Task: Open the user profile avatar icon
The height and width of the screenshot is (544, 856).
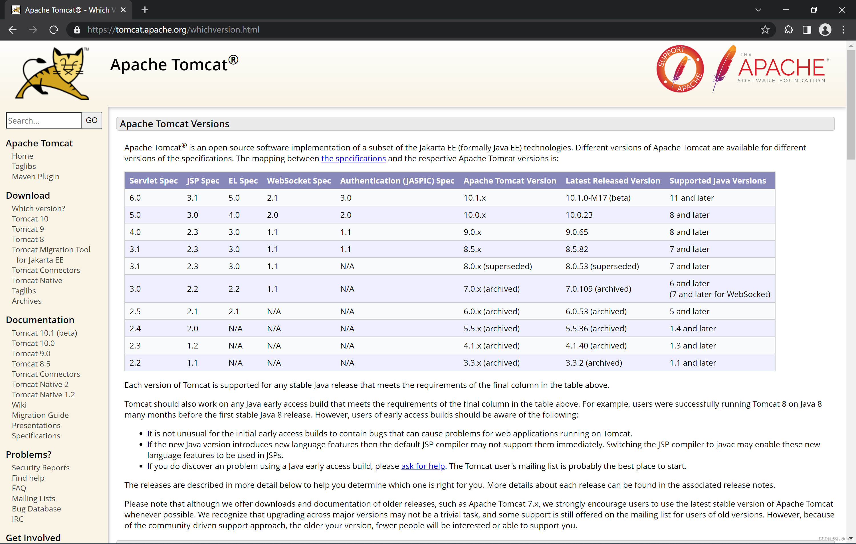Action: coord(825,30)
